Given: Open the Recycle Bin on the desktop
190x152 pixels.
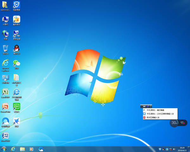Looking at the screenshot, I should pos(5,48).
